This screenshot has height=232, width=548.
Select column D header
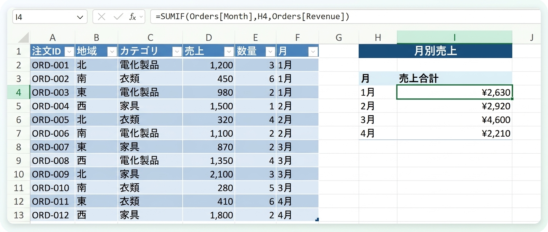(x=209, y=37)
